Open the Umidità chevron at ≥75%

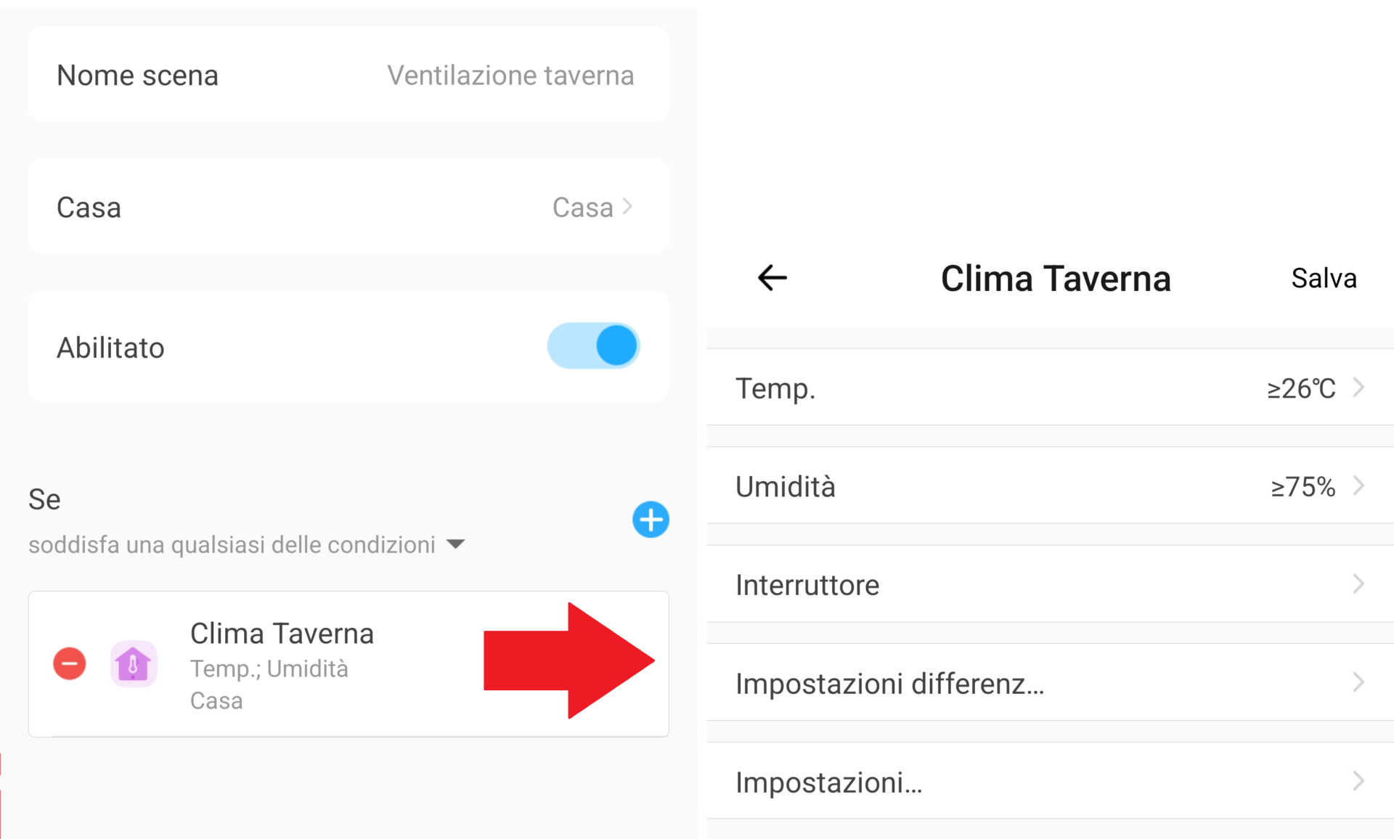[1358, 486]
